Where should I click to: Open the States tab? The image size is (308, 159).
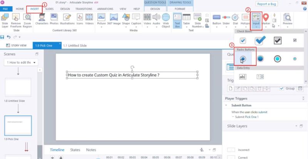(x=75, y=150)
